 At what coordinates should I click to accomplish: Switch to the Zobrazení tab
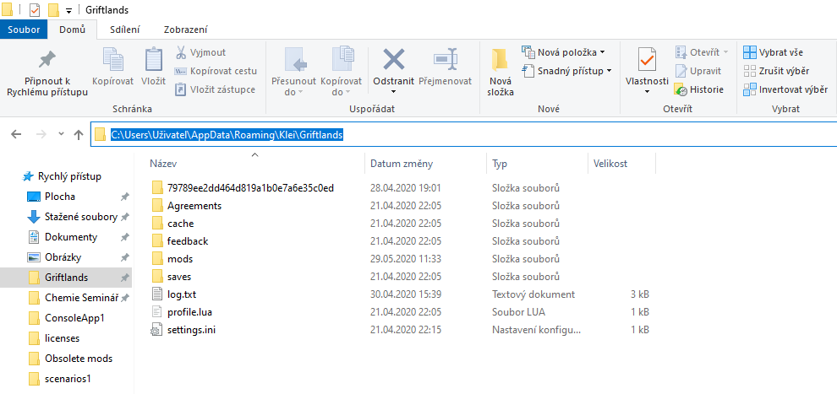[x=186, y=30]
